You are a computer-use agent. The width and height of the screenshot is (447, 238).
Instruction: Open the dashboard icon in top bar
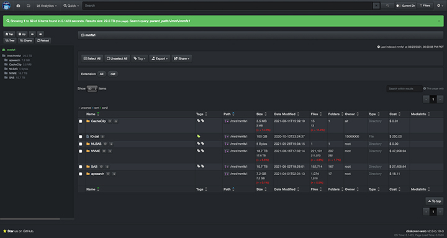point(18,6)
